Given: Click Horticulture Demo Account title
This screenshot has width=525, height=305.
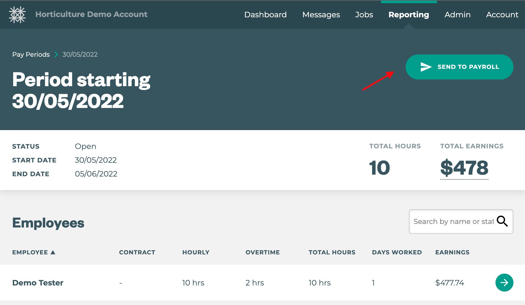Looking at the screenshot, I should (x=91, y=14).
